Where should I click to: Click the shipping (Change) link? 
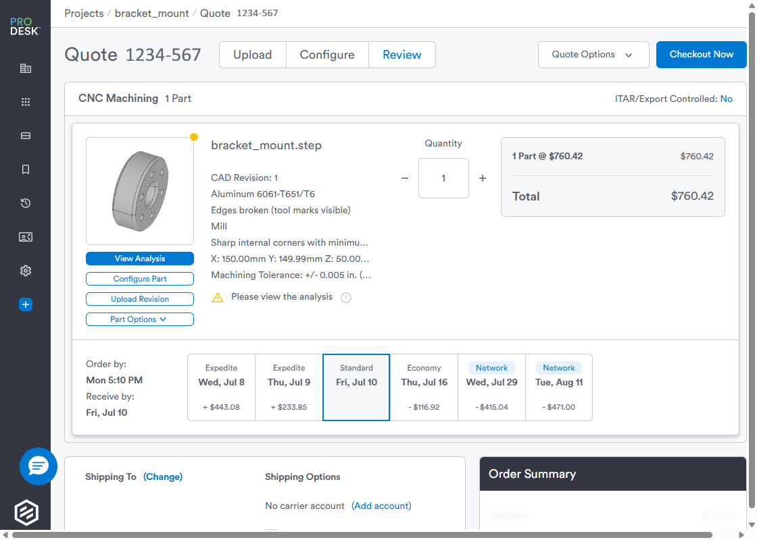[163, 477]
